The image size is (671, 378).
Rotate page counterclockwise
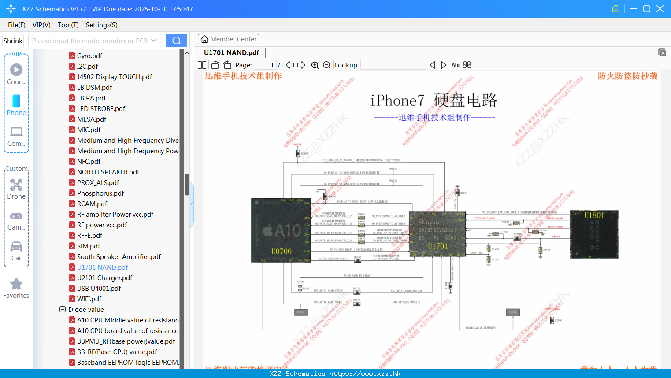(x=215, y=65)
